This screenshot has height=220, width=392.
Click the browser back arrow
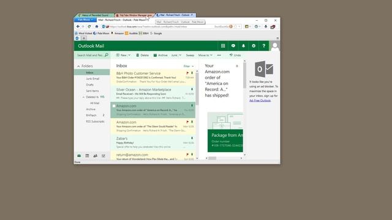(x=78, y=26)
